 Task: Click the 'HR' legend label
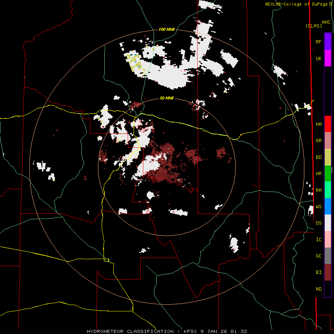click(318, 174)
